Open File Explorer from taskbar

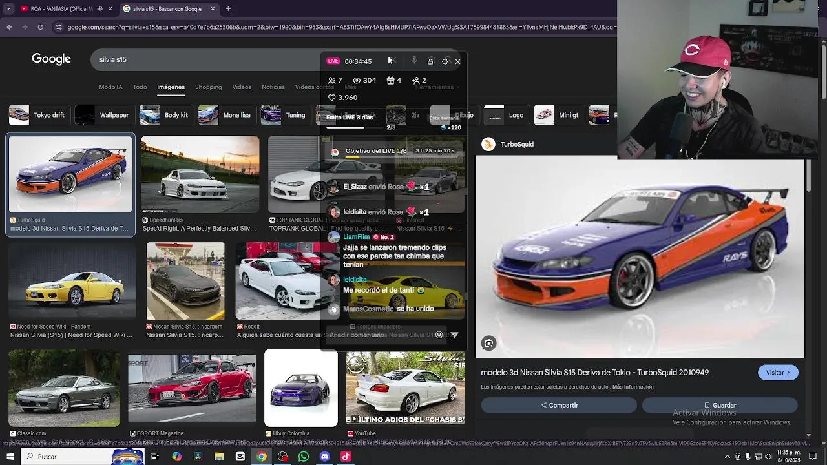pyautogui.click(x=219, y=457)
